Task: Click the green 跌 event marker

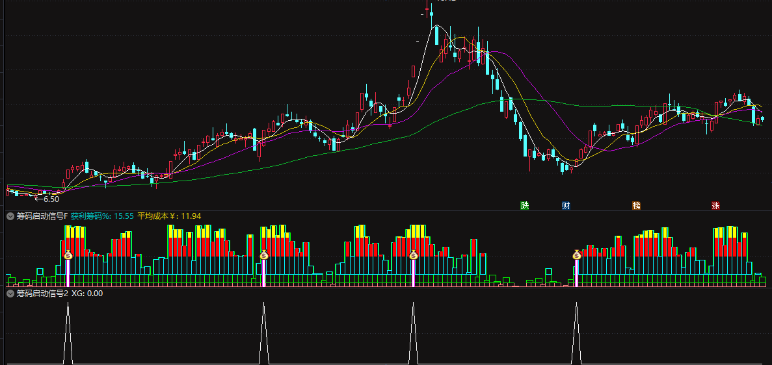Action: point(525,206)
